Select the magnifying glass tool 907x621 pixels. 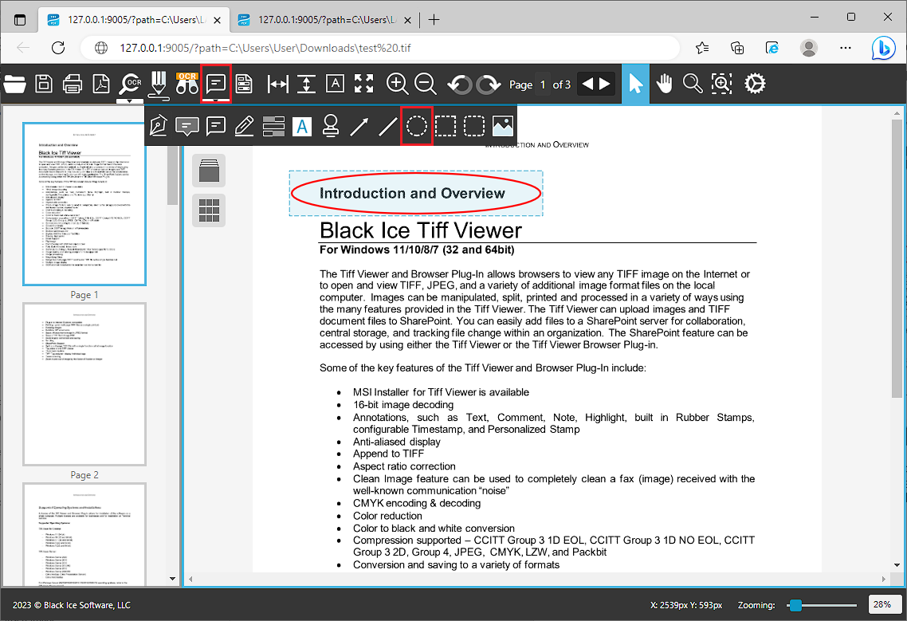pos(693,85)
